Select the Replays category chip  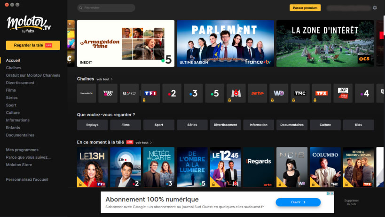(x=92, y=125)
